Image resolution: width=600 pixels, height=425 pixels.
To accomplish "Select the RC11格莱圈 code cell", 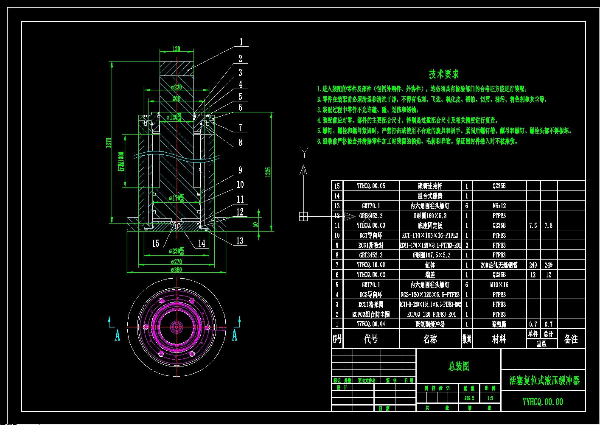I will pyautogui.click(x=371, y=305).
